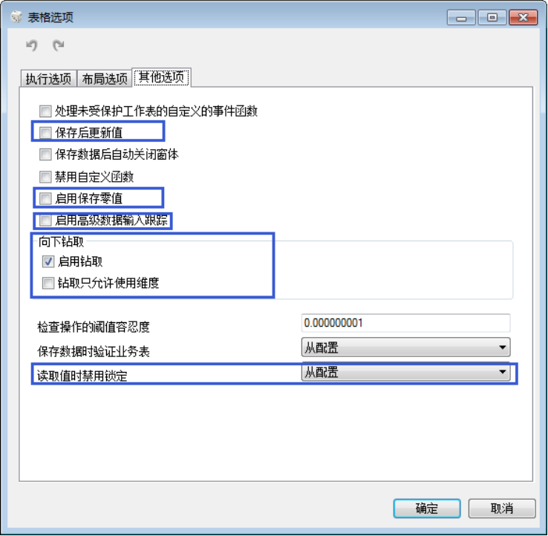
Task: Expand the 读取值时禁用锁定 dropdown
Action: (405, 372)
